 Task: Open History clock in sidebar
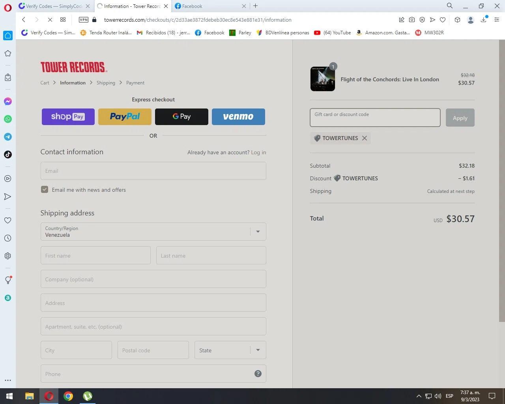tap(8, 238)
